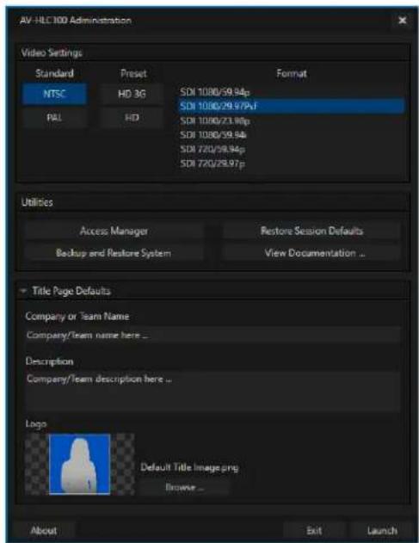This screenshot has width=419, height=543.
Task: Select format SDI 1080/59.94p
Action: (291, 92)
